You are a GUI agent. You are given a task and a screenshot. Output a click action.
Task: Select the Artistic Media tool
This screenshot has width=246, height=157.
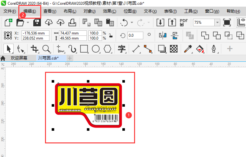coord(72,49)
